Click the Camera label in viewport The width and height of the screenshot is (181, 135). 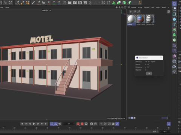[x=45, y=10]
